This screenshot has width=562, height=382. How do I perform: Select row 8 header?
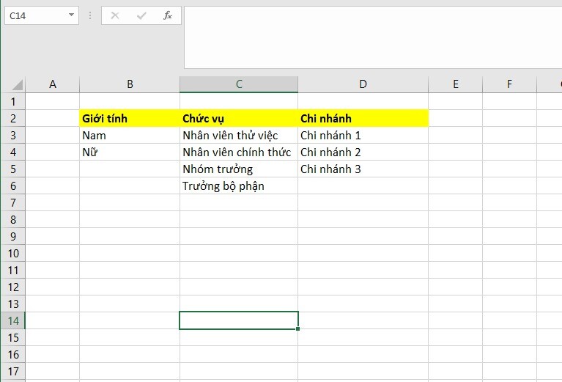tap(13, 219)
